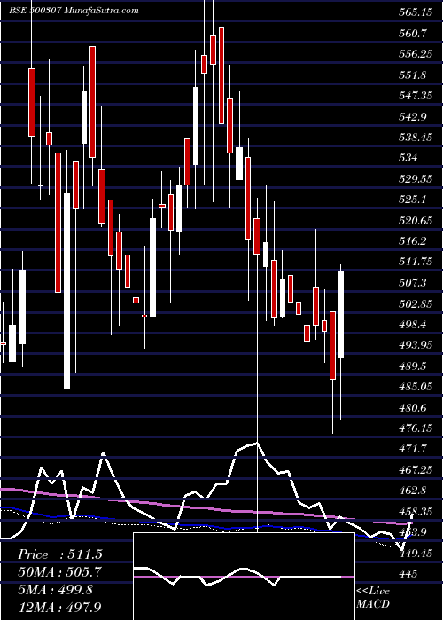Click the 'BSE 500307 MunafaSutra.com' title text
443x621 pixels.
(74, 11)
